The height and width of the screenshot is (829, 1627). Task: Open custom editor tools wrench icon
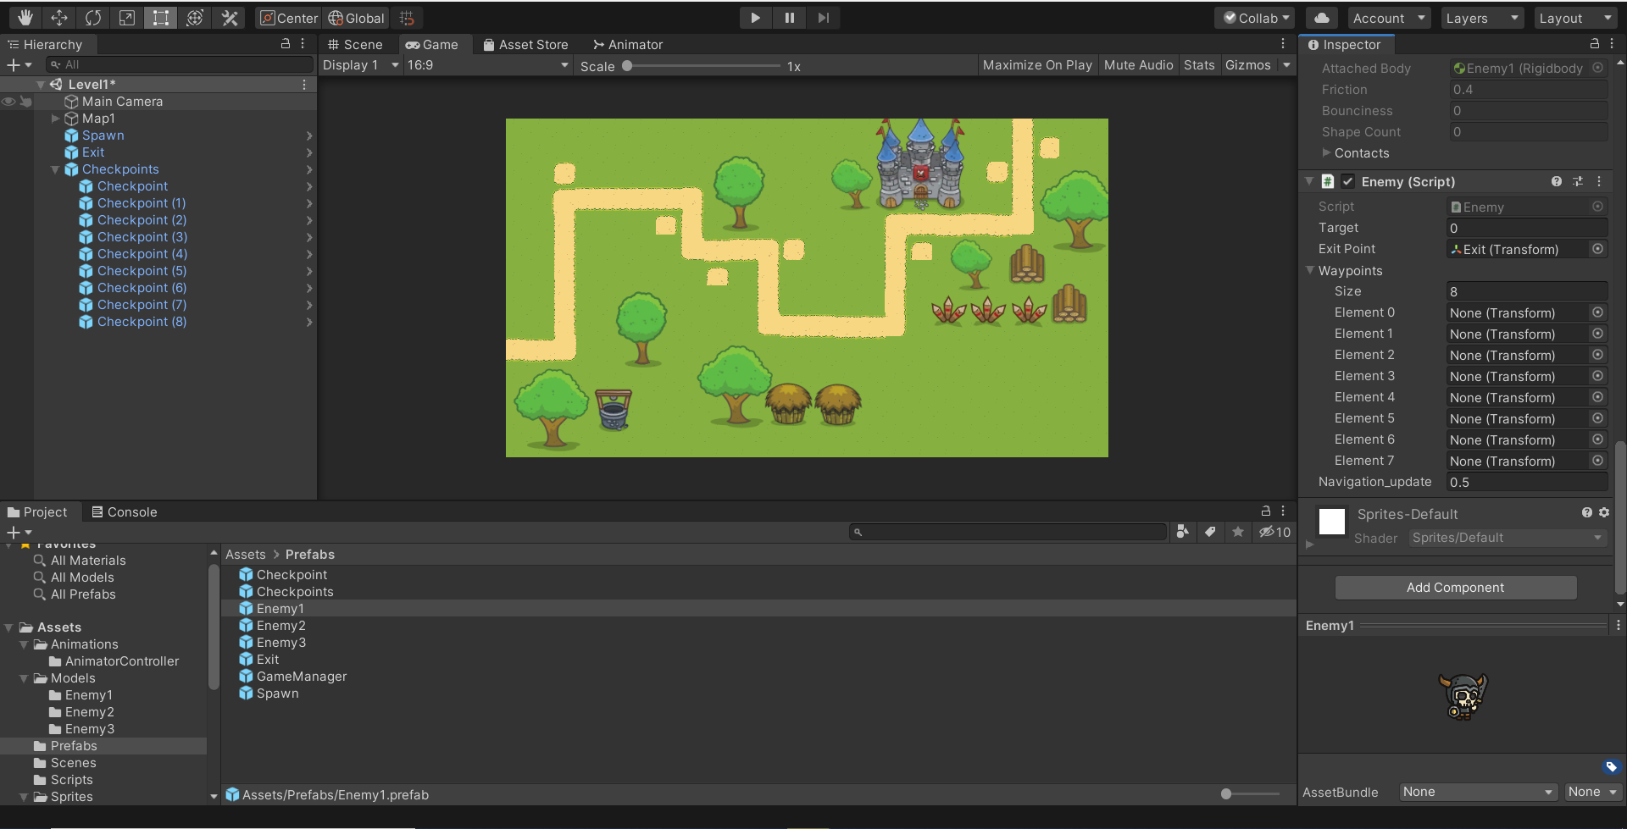tap(229, 18)
